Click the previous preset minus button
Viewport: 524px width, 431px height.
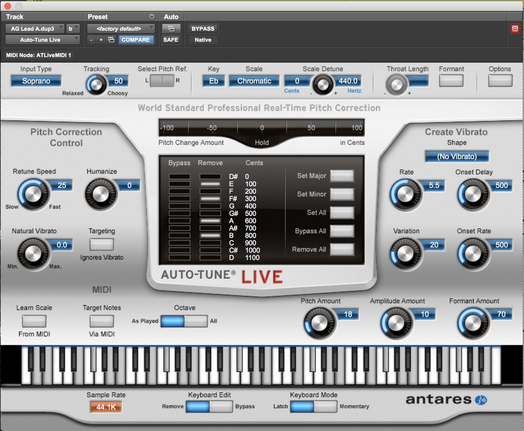[91, 40]
